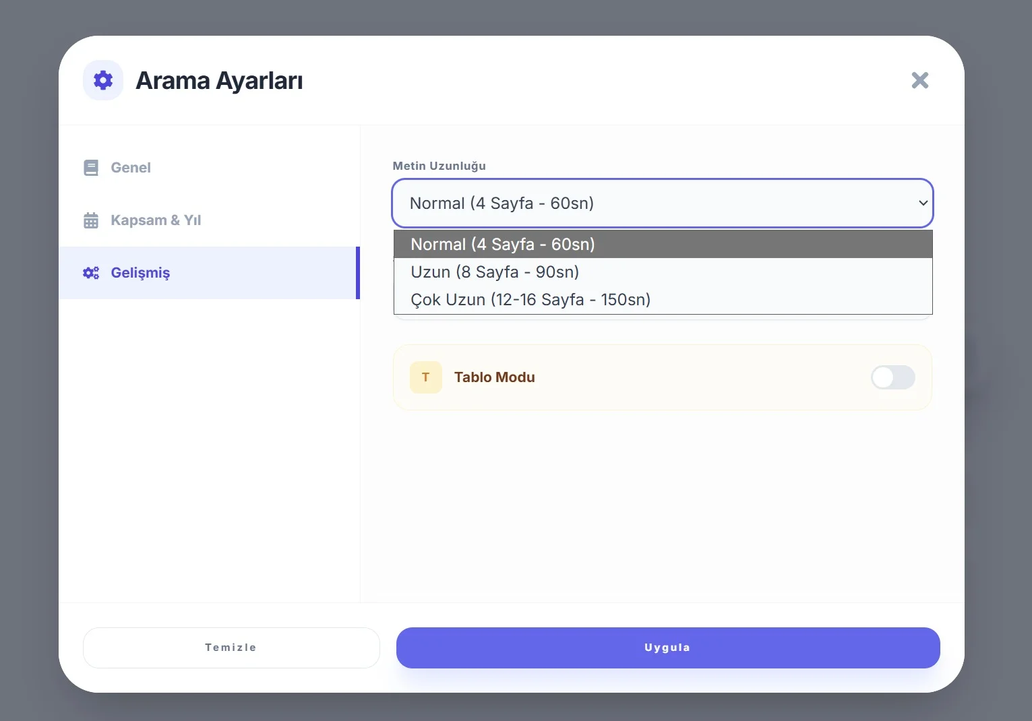Select the Gelişmiş tab
Viewport: 1032px width, 721px height.
(209, 273)
